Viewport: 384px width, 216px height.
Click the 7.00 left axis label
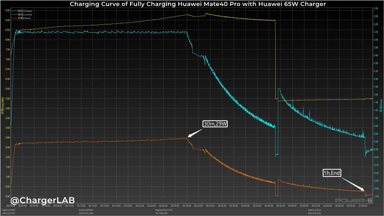coord(7,59)
